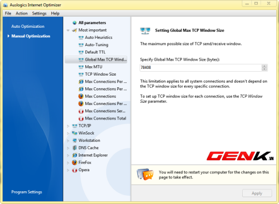Click the Default TTL network icon
The image size is (279, 204).
coord(81,52)
